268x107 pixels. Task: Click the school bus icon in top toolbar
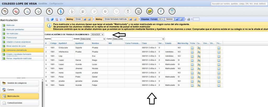coord(150,11)
